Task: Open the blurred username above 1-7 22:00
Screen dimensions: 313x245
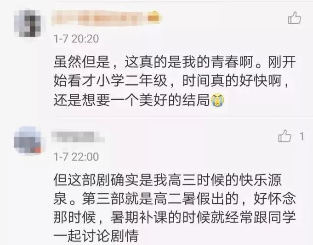Action: (x=78, y=137)
